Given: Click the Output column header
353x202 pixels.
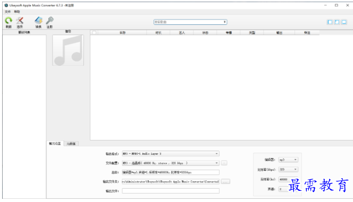Looking at the screenshot, I should point(279,32).
